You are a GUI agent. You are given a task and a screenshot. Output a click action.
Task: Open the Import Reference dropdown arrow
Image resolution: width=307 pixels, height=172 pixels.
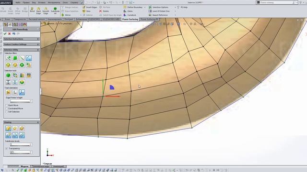click(x=175, y=15)
